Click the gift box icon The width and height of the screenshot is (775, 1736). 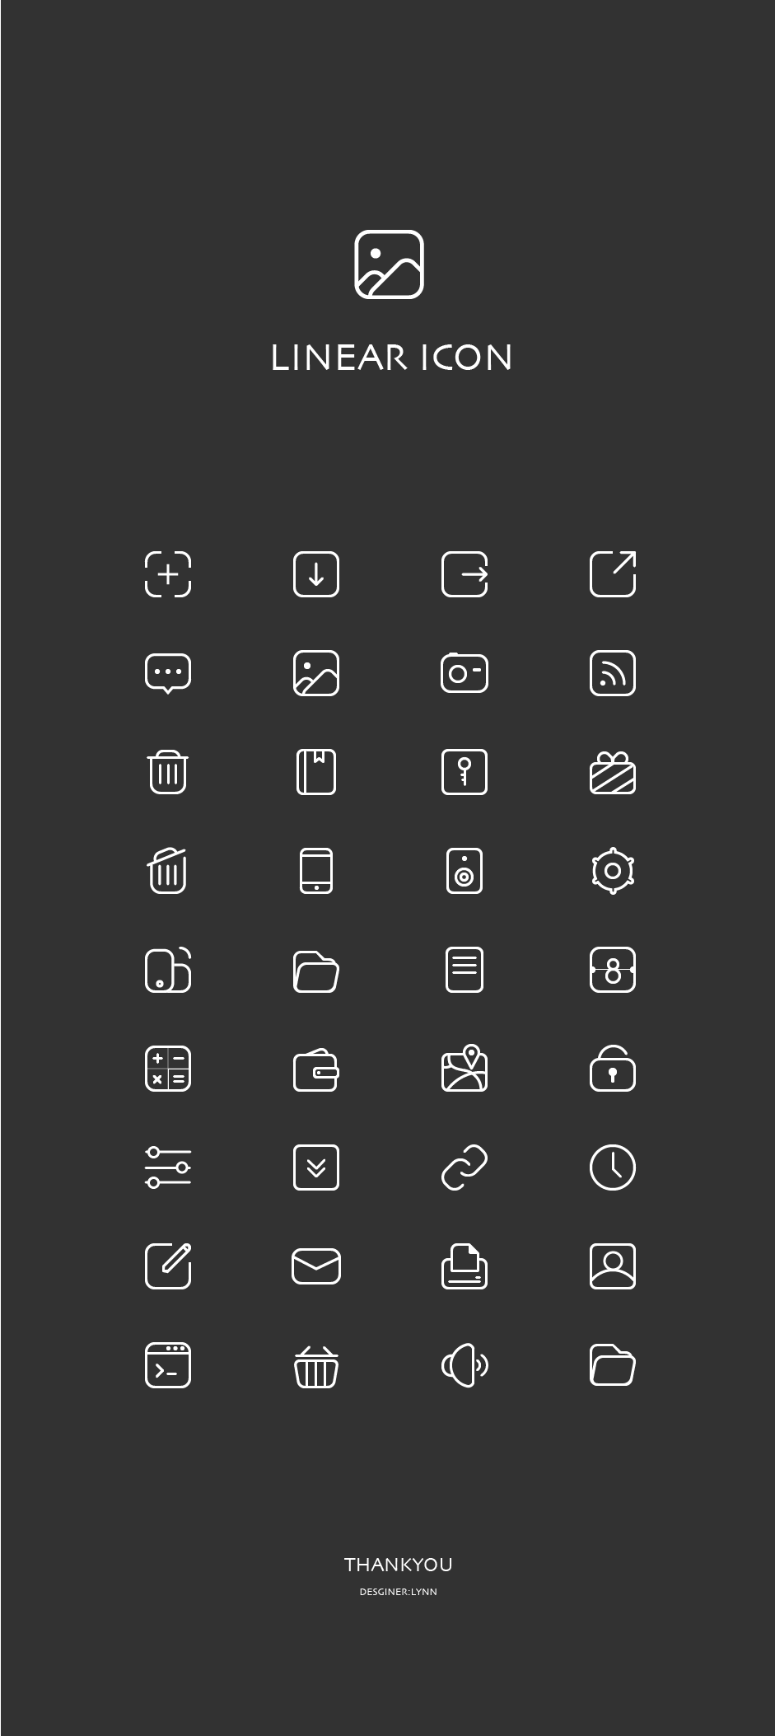click(x=613, y=772)
